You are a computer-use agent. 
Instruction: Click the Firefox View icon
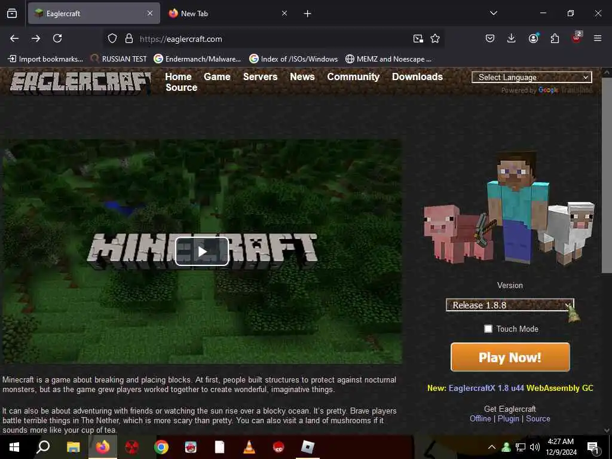(x=12, y=13)
